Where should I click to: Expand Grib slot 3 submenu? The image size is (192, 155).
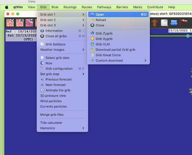click(x=62, y=25)
